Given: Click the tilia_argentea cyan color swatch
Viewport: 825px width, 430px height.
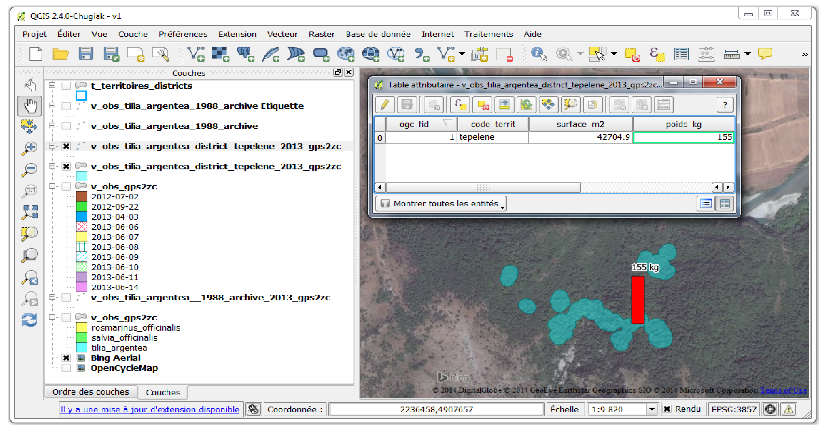Looking at the screenshot, I should click(x=81, y=348).
